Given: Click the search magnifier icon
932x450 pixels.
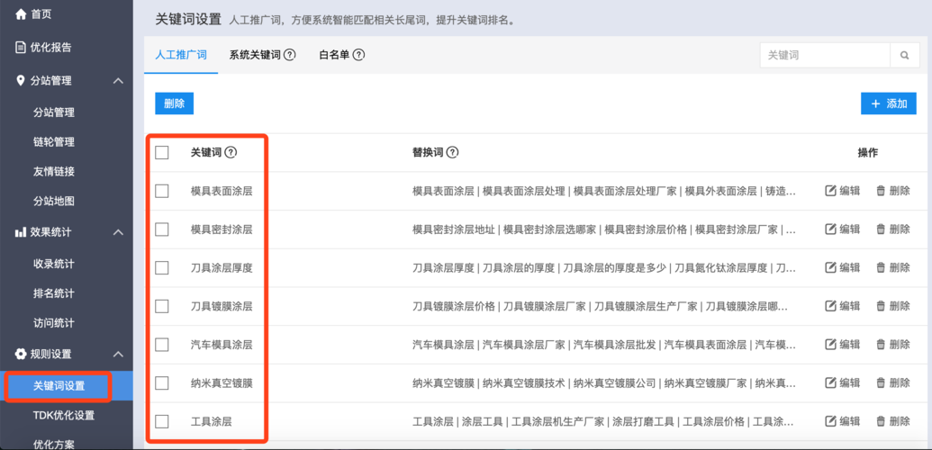Looking at the screenshot, I should click(905, 55).
